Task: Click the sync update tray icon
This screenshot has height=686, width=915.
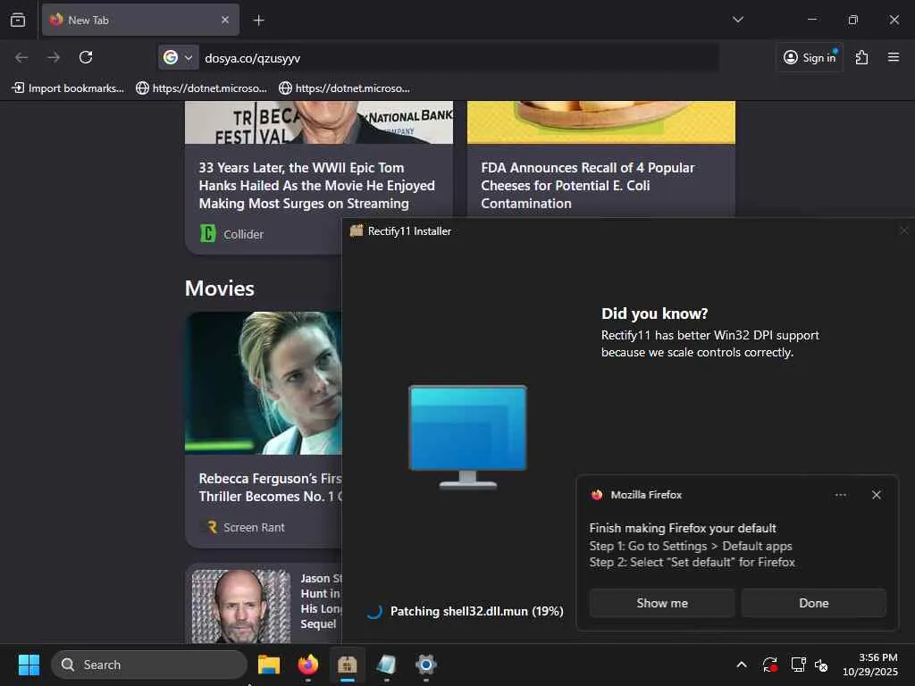Action: coord(769,665)
